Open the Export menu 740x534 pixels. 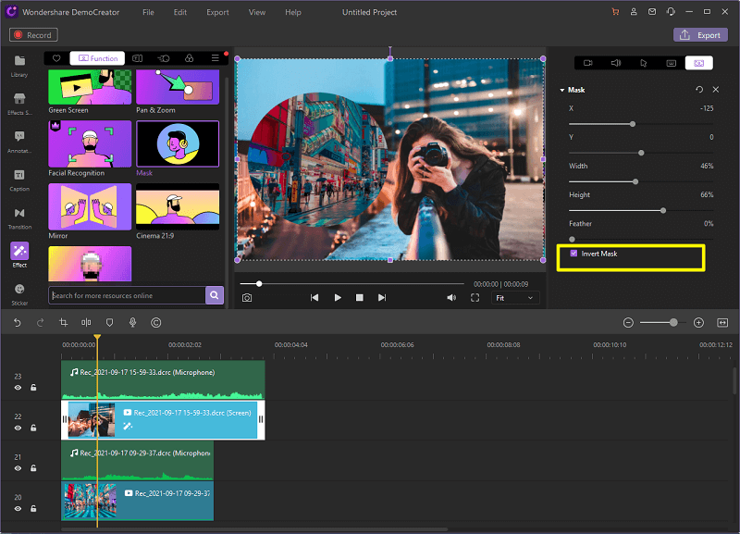(x=217, y=12)
